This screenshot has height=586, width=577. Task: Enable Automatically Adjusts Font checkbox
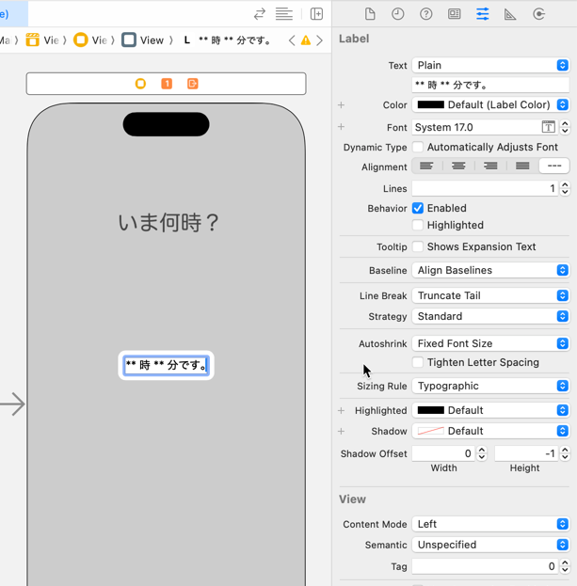pos(418,148)
